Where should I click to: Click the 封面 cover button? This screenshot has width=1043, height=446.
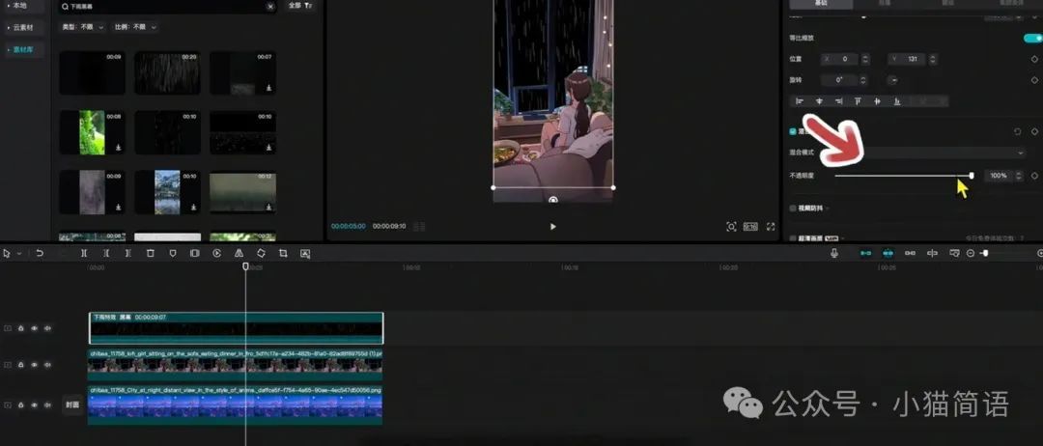[71, 404]
